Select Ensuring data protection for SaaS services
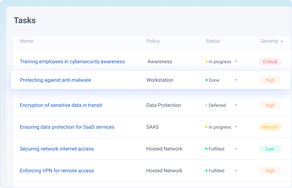Screen dimensions: 292x188 (x=67, y=127)
